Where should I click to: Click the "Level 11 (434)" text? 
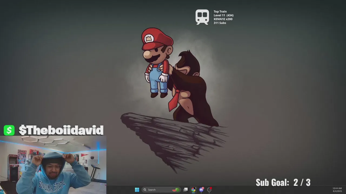click(224, 15)
